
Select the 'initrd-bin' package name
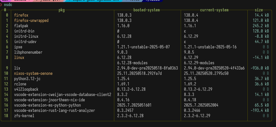(24, 31)
